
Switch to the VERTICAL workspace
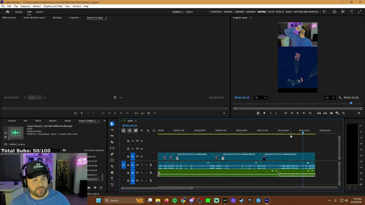point(228,12)
